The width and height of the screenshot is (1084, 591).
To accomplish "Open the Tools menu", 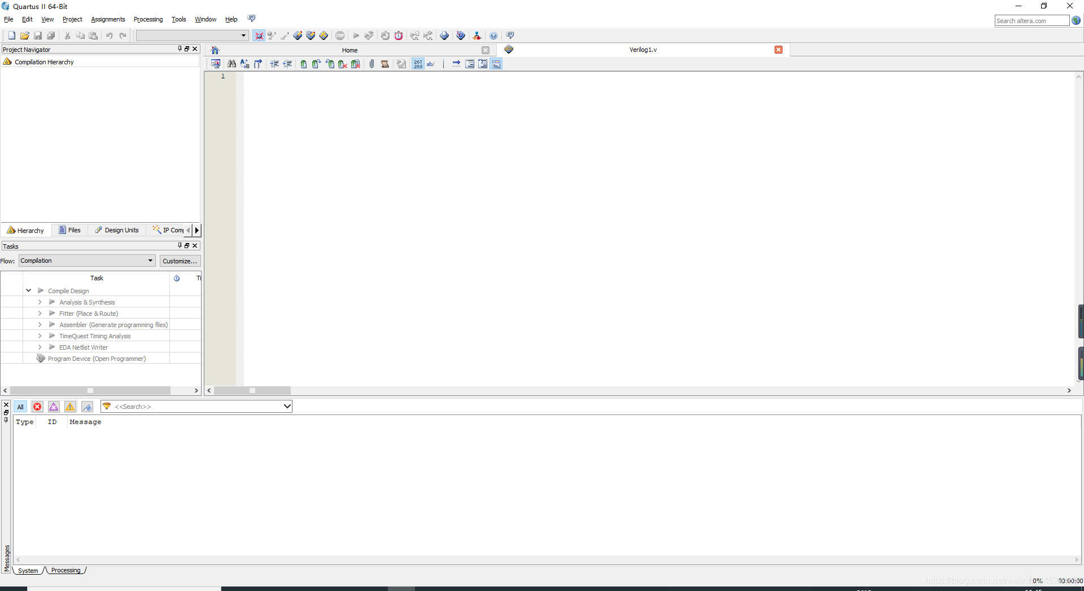I will 179,19.
